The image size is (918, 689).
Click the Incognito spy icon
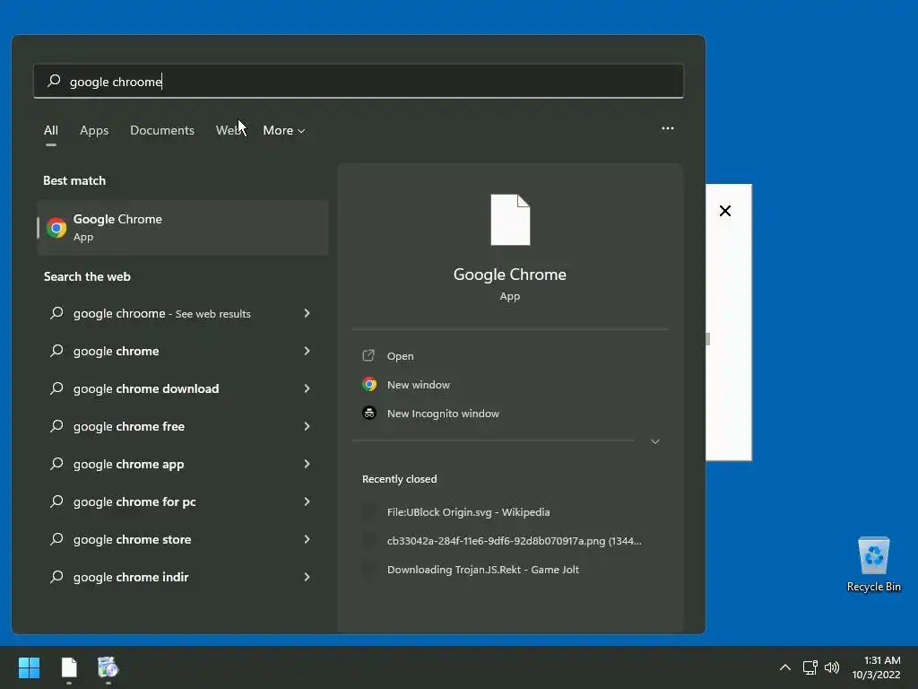pyautogui.click(x=368, y=413)
